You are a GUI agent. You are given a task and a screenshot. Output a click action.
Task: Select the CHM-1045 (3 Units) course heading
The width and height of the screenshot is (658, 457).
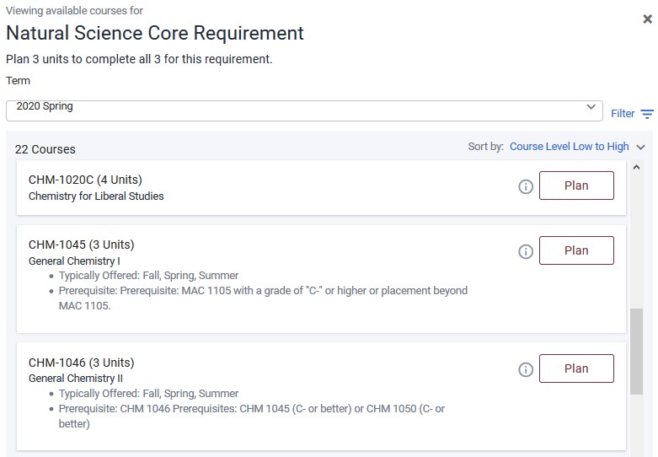point(81,245)
